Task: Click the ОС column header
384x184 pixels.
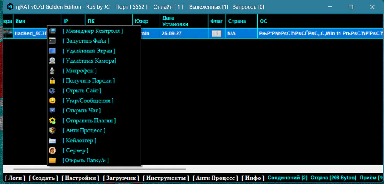Action: coord(321,21)
